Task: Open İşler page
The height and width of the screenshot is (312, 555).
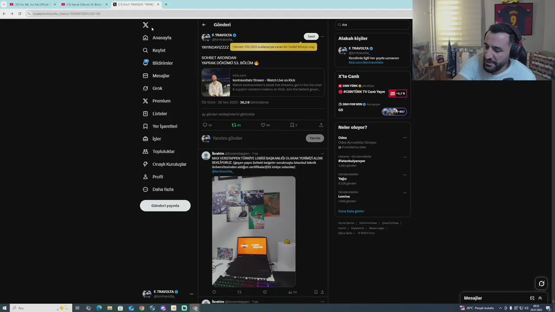Action: click(x=152, y=139)
